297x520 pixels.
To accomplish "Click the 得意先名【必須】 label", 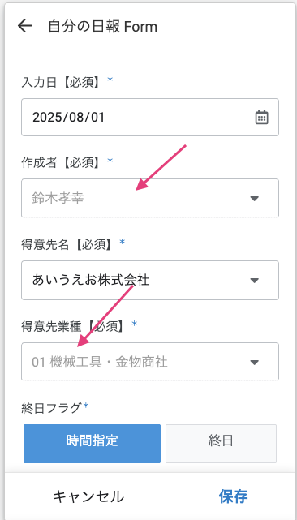I will point(68,244).
